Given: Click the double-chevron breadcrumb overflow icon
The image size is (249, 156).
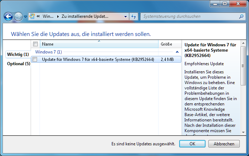Looking at the screenshot, I should (x=38, y=16).
